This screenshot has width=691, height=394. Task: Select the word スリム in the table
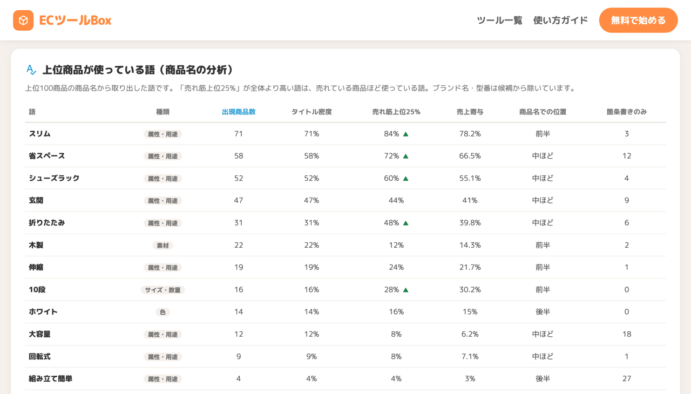tap(39, 134)
